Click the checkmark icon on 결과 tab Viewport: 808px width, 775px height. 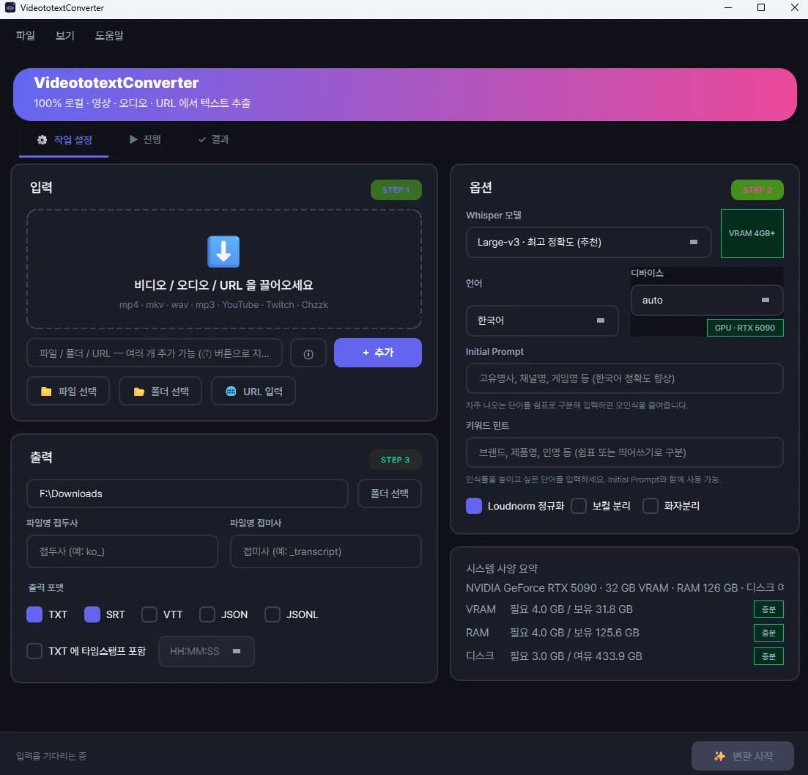tap(202, 139)
